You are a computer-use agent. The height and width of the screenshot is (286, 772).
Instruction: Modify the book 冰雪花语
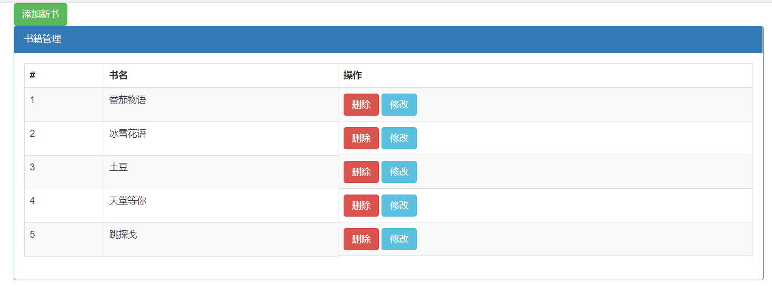click(399, 138)
